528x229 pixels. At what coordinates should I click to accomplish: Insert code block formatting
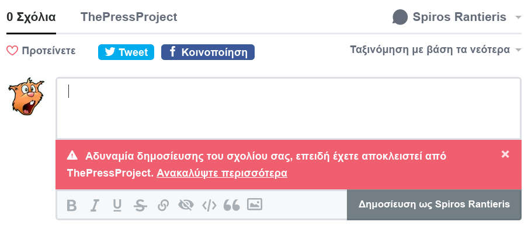(209, 205)
